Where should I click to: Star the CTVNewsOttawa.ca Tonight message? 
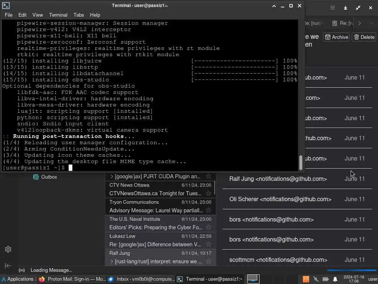(209, 193)
